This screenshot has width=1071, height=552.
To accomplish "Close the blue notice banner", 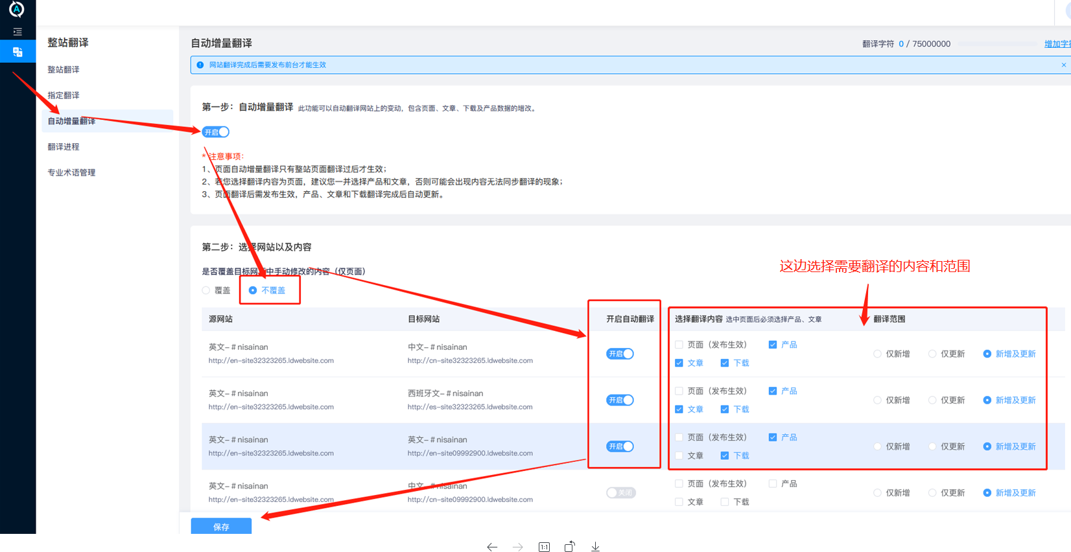I will [1063, 65].
